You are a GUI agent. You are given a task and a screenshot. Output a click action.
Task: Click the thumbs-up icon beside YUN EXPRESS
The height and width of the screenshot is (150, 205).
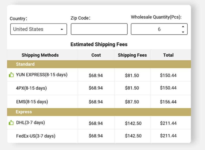click(11, 74)
